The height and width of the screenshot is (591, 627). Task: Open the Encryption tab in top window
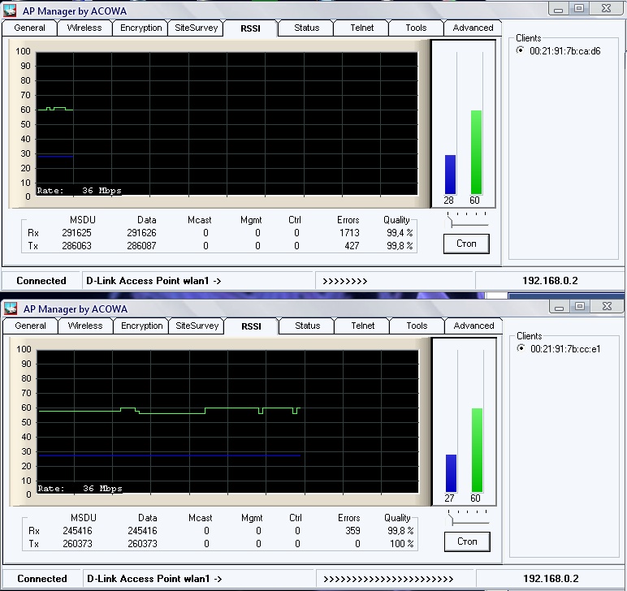click(x=141, y=28)
